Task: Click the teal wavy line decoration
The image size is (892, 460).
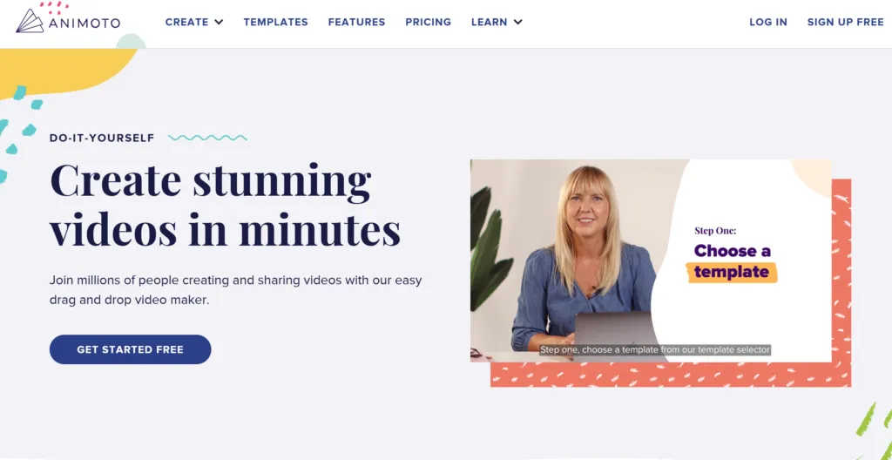Action: click(207, 138)
